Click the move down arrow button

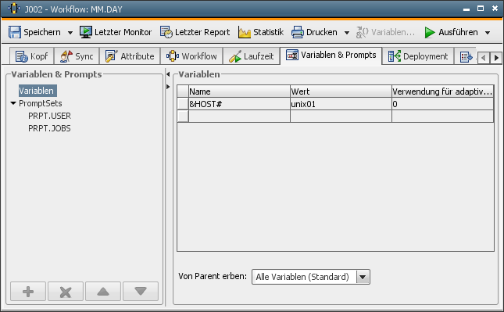click(141, 292)
